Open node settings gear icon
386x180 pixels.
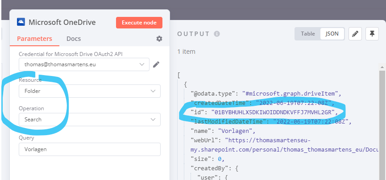159,39
